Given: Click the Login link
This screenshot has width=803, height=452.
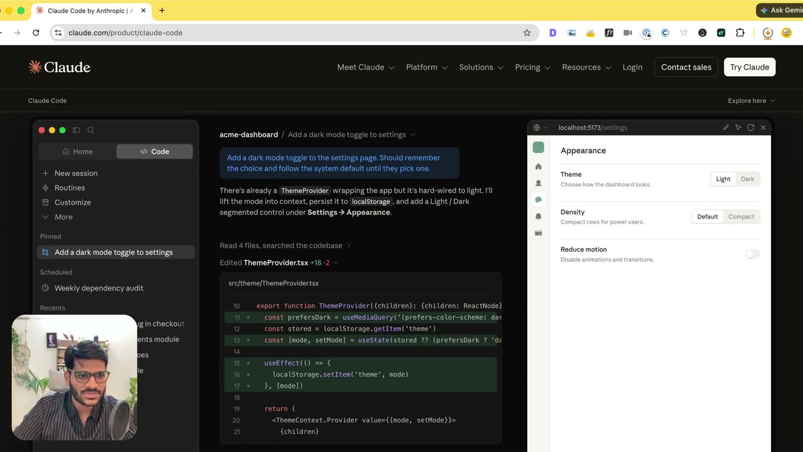Looking at the screenshot, I should [x=632, y=67].
